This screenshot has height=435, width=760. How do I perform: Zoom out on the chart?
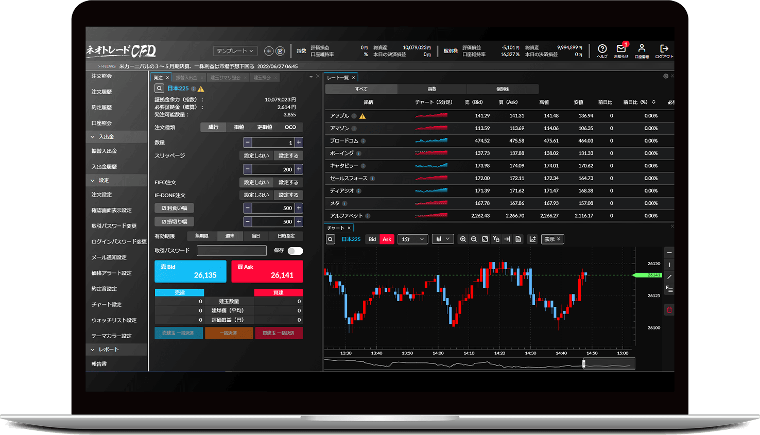coord(474,239)
